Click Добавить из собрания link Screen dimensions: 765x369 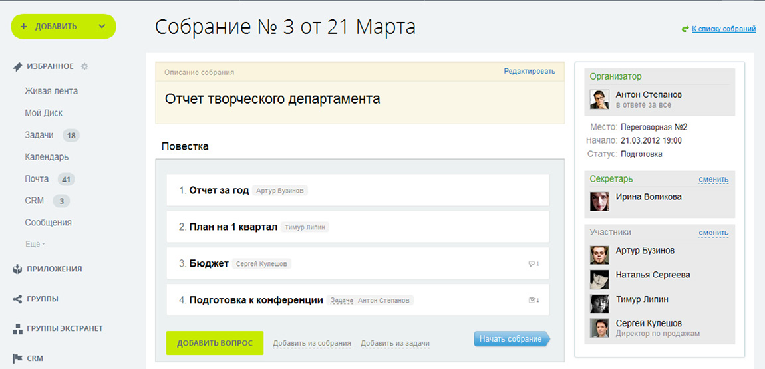(312, 344)
